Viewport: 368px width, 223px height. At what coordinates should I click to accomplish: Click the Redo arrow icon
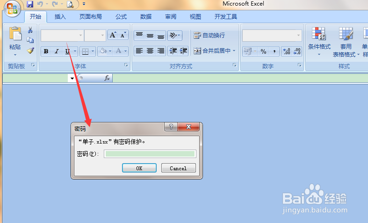pyautogui.click(x=55, y=4)
